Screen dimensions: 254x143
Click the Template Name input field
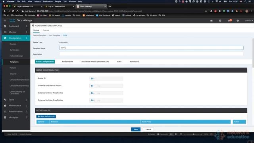point(151,48)
